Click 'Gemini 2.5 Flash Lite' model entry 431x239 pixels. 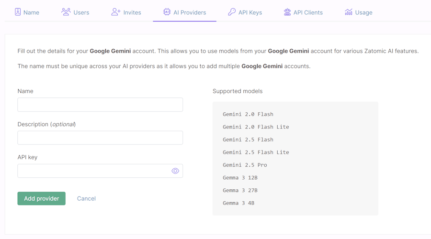point(256,152)
